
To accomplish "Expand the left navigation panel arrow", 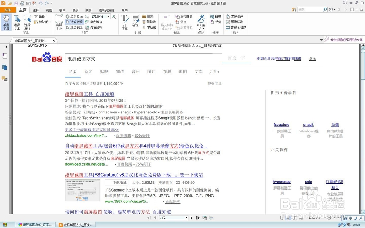I will [x=6, y=47].
